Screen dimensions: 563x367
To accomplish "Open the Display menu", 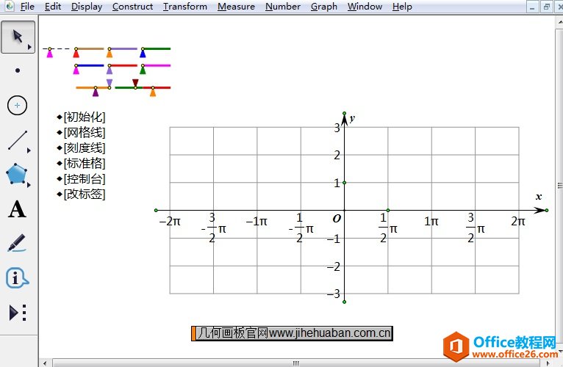I will point(87,7).
